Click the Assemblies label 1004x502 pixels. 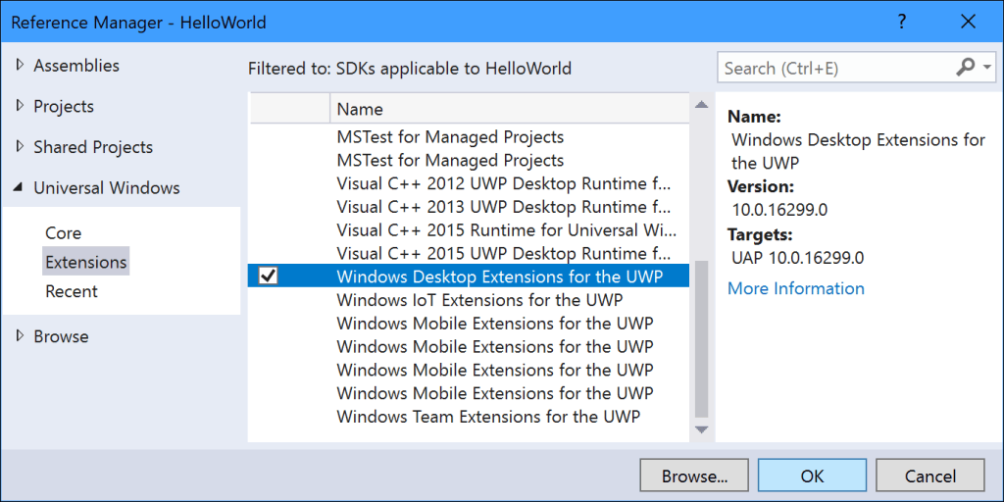[76, 66]
